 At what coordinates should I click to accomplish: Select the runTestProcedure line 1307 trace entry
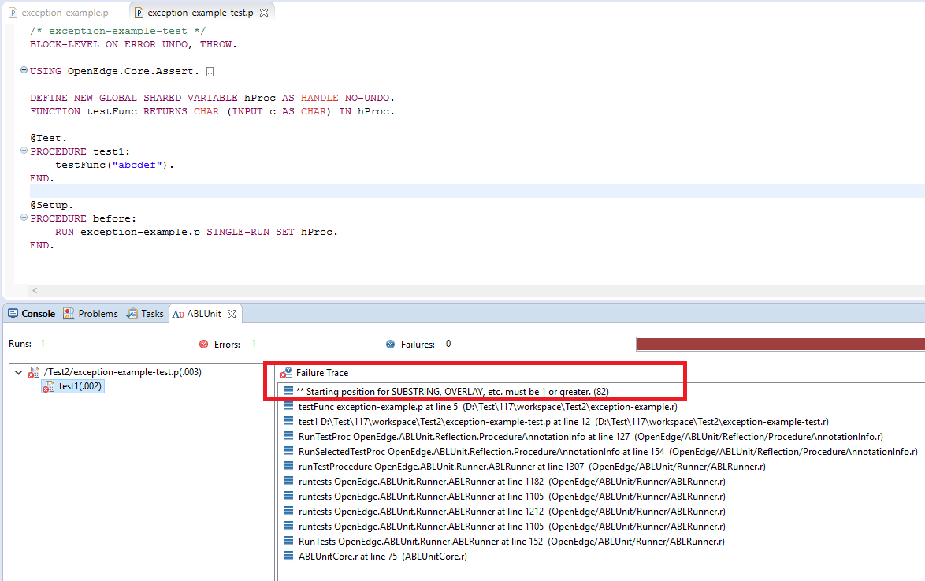532,467
